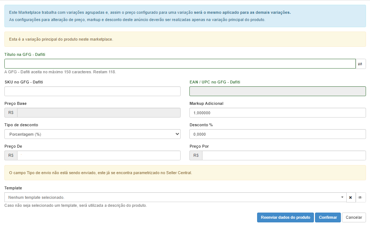
Task: Click the EAN / UPC no GFG - Dafiti label
Action: coord(215,82)
